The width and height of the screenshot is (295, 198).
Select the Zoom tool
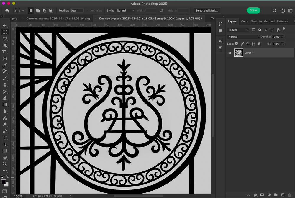[x=5, y=164]
